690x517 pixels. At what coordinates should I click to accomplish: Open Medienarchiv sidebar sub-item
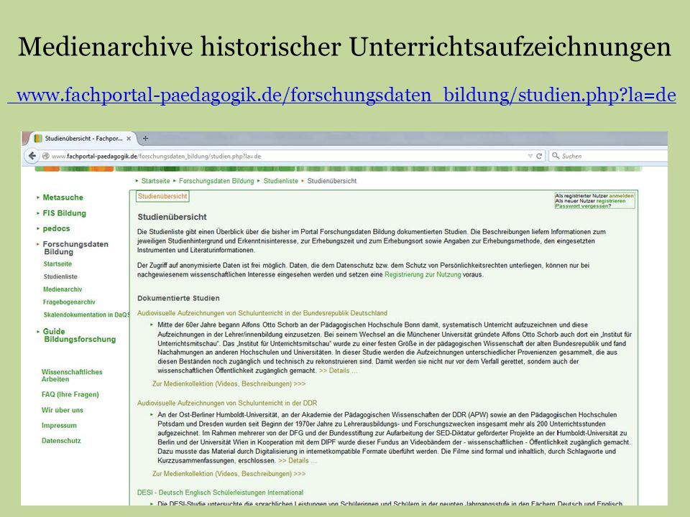pyautogui.click(x=63, y=289)
